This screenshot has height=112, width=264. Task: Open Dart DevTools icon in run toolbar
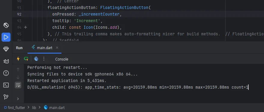pos(36,59)
